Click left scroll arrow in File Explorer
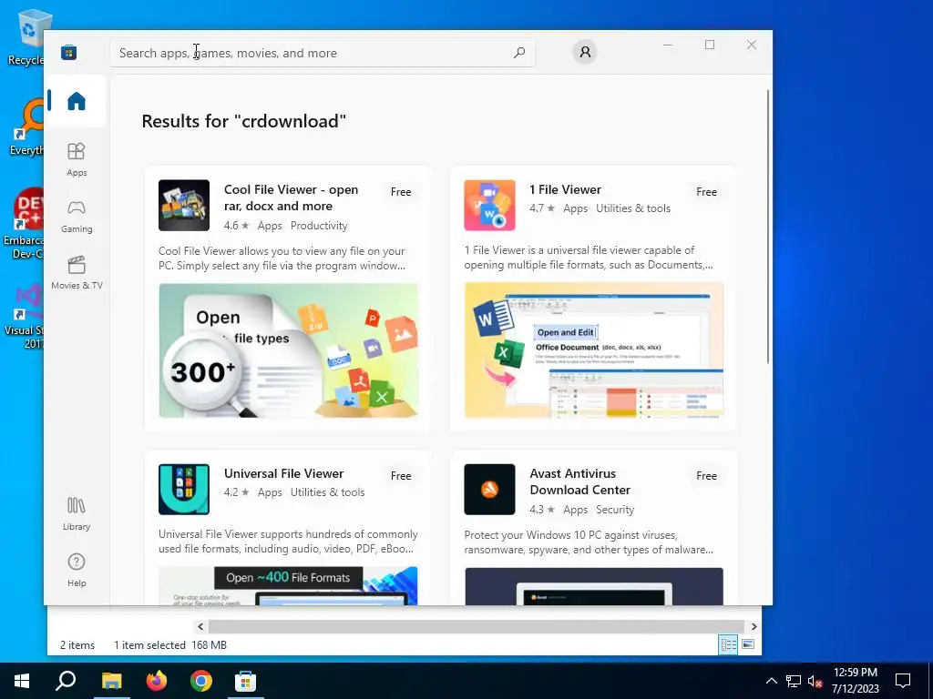The height and width of the screenshot is (699, 933). (200, 626)
